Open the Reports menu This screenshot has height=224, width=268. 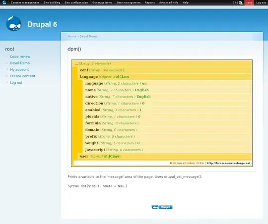pyautogui.click(x=150, y=2)
